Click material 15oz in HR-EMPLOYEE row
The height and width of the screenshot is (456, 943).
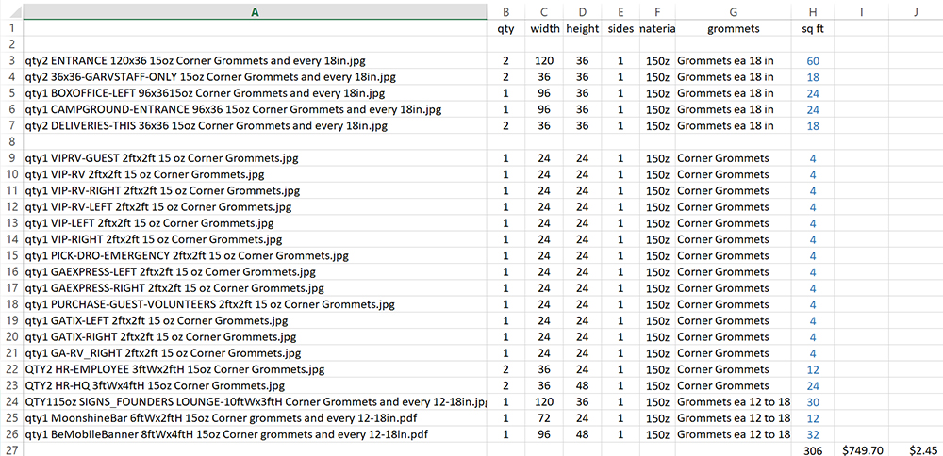click(657, 369)
